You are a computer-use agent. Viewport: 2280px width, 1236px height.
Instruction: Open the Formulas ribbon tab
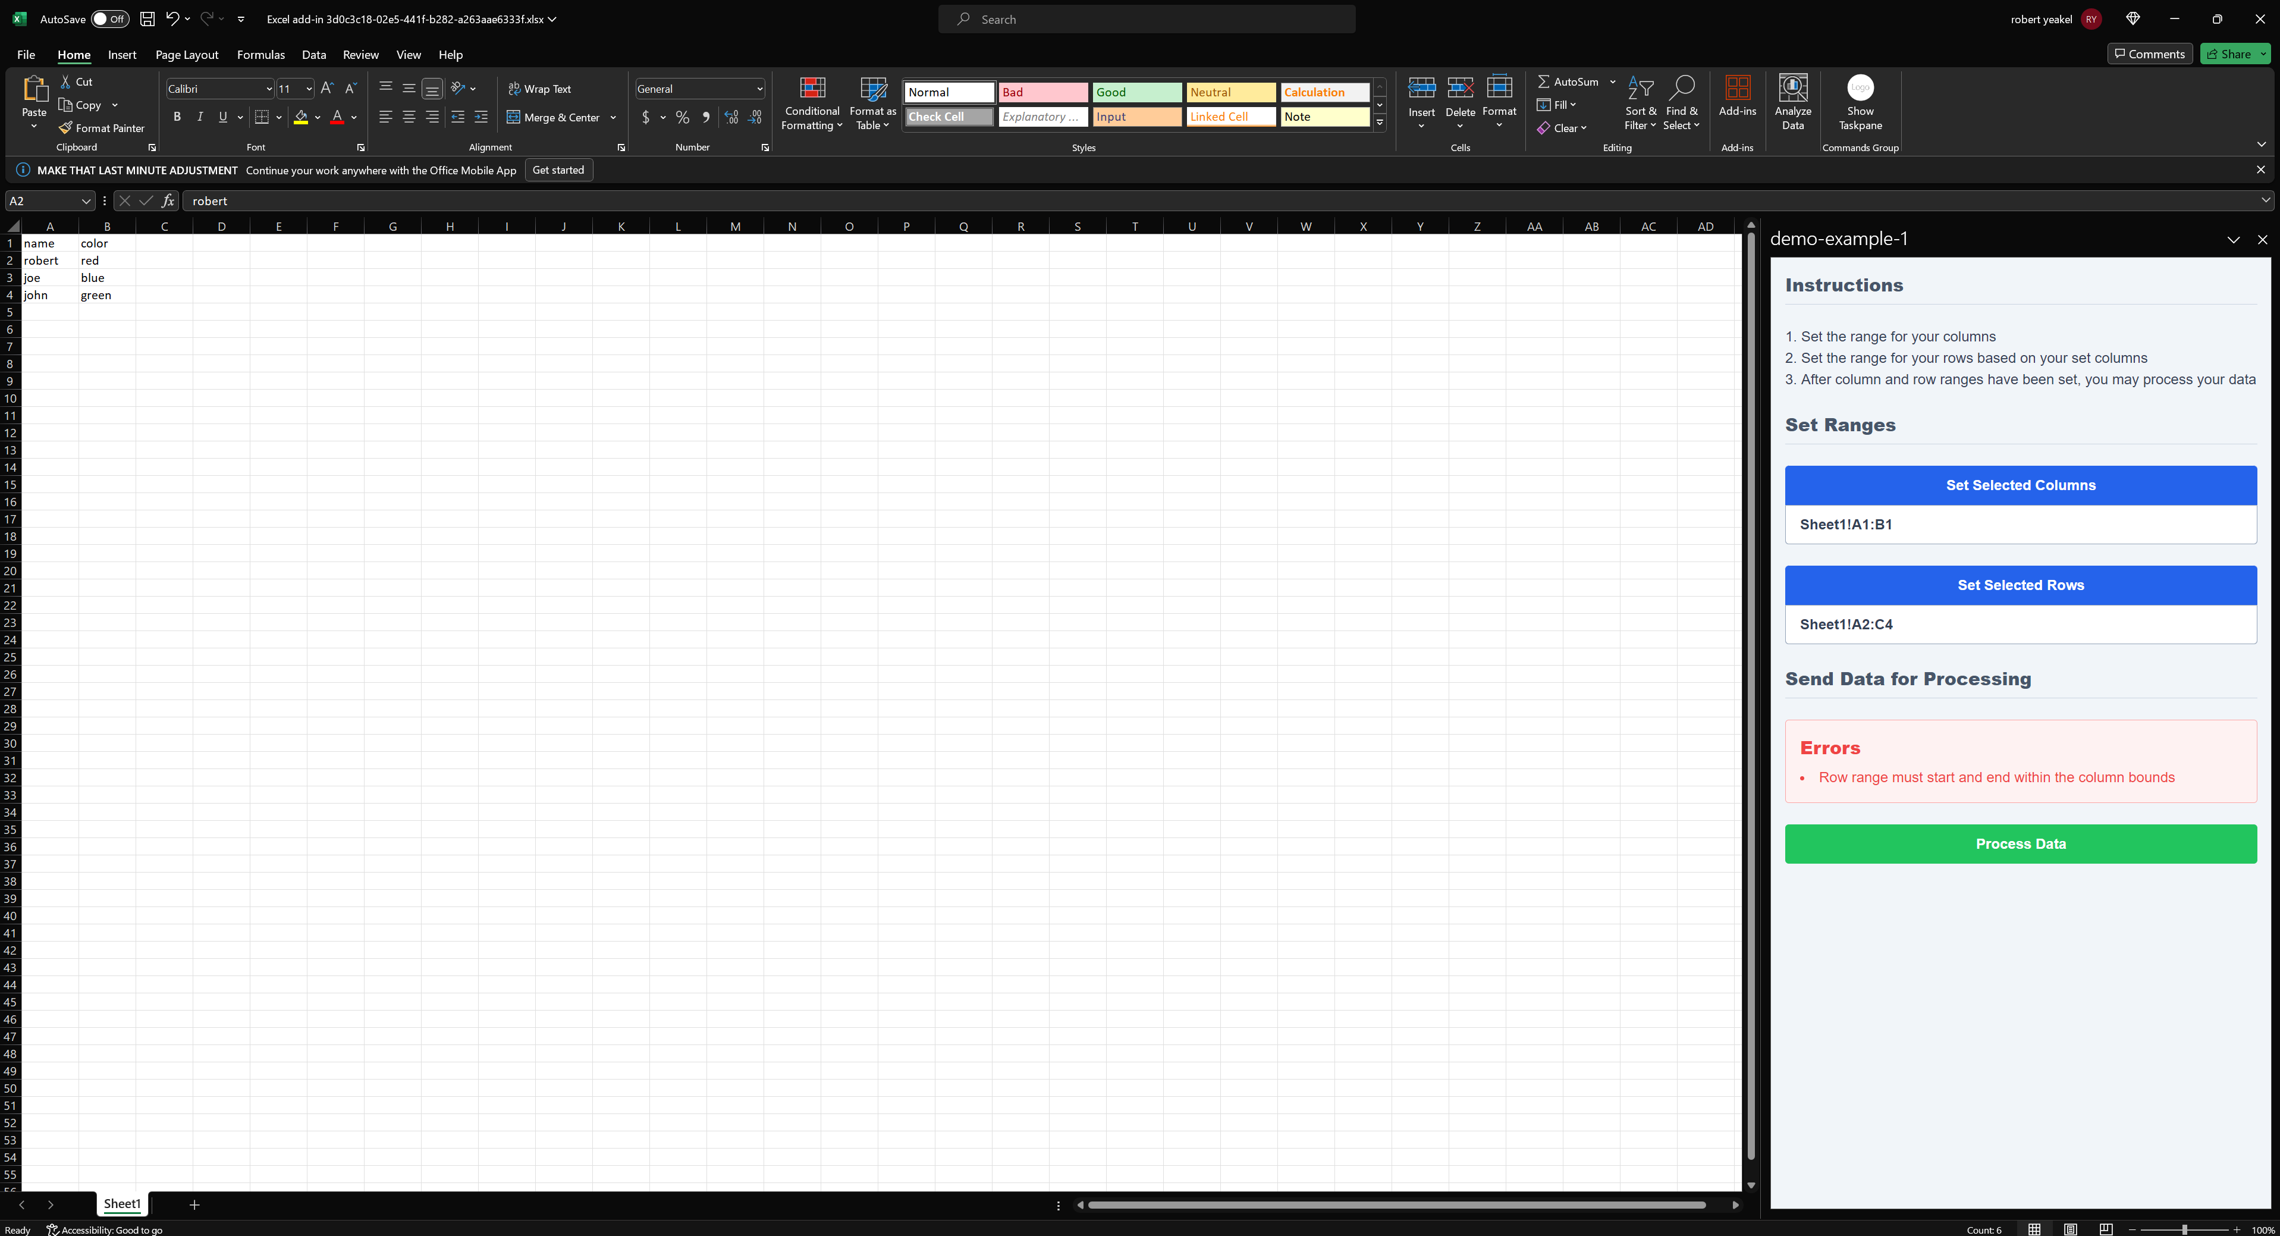(260, 55)
